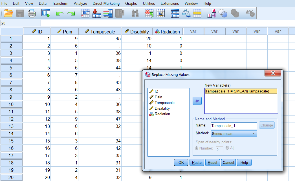The width and height of the screenshot is (295, 181).
Task: Click the Open data document folder icon
Action: [x=8, y=13]
